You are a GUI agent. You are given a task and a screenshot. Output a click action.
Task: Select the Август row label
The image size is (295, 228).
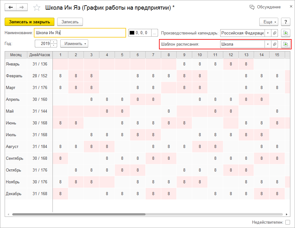coord(12,147)
